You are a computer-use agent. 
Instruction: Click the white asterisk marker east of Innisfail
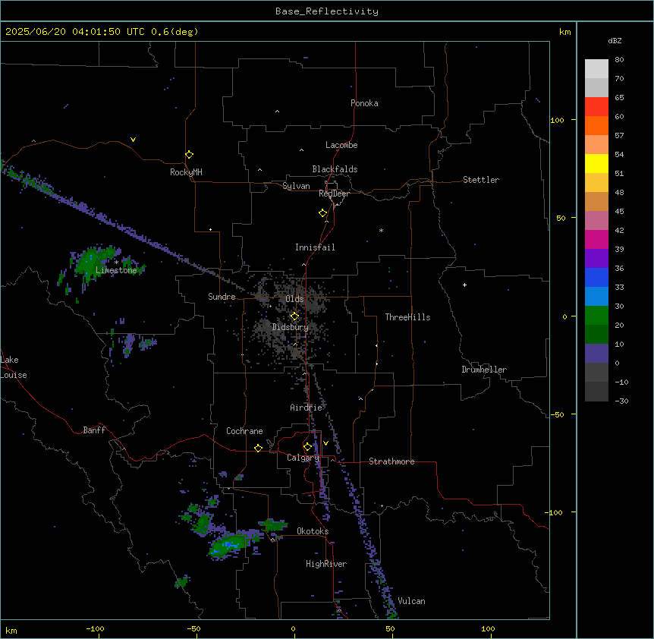pyautogui.click(x=381, y=230)
